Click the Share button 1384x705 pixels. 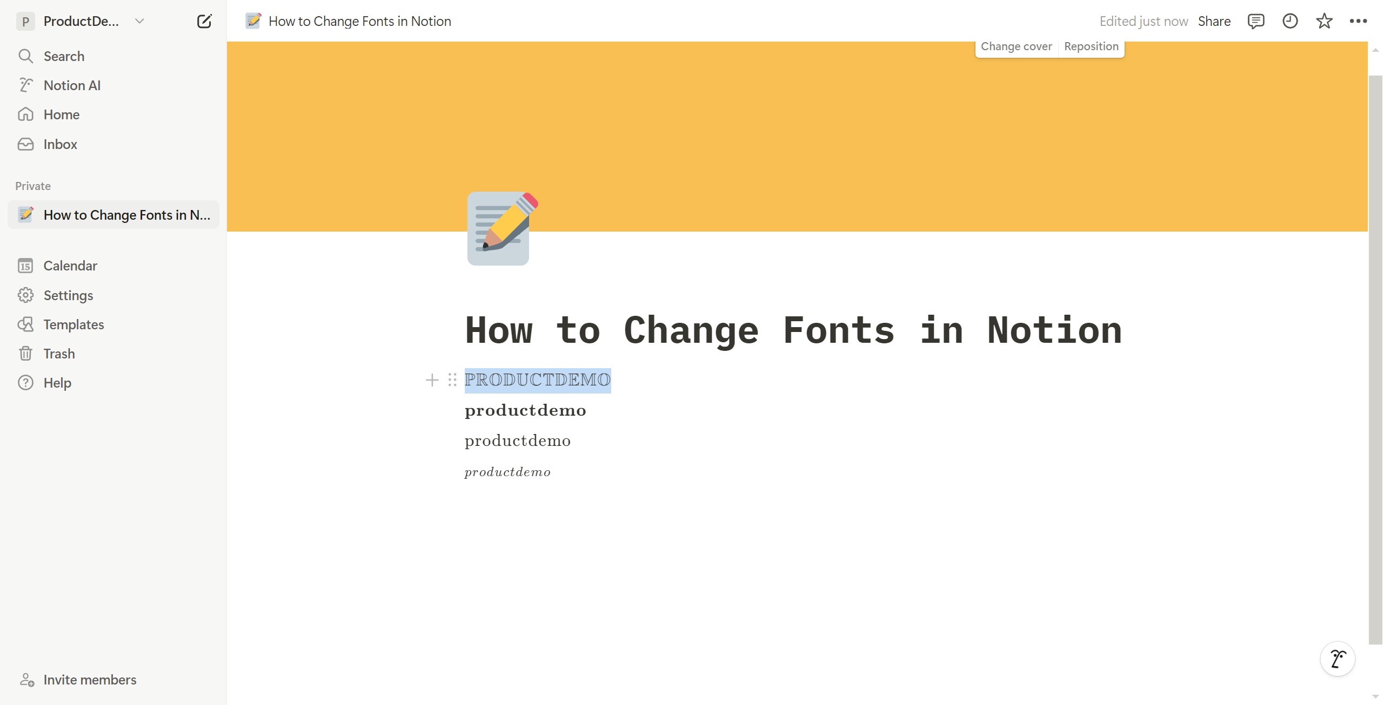pyautogui.click(x=1214, y=21)
